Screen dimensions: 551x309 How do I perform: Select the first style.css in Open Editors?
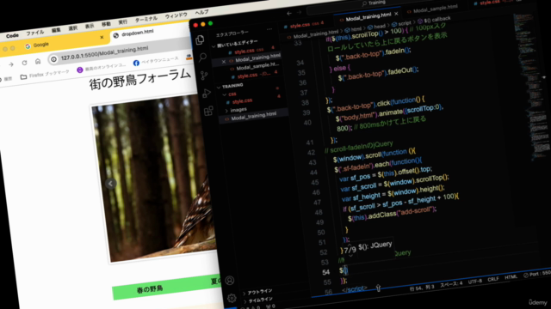pos(244,51)
